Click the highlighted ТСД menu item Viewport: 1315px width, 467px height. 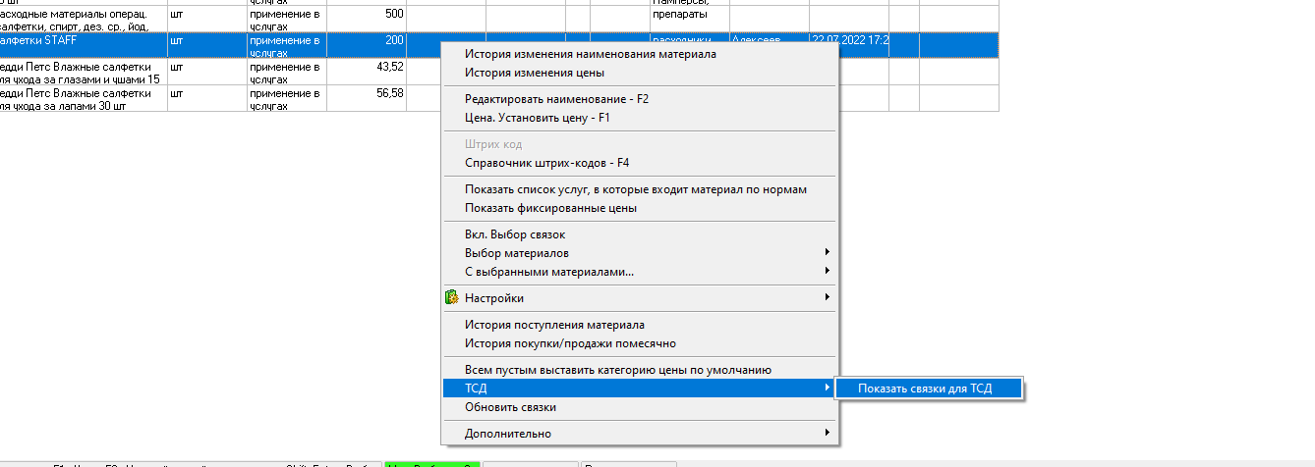(639, 389)
